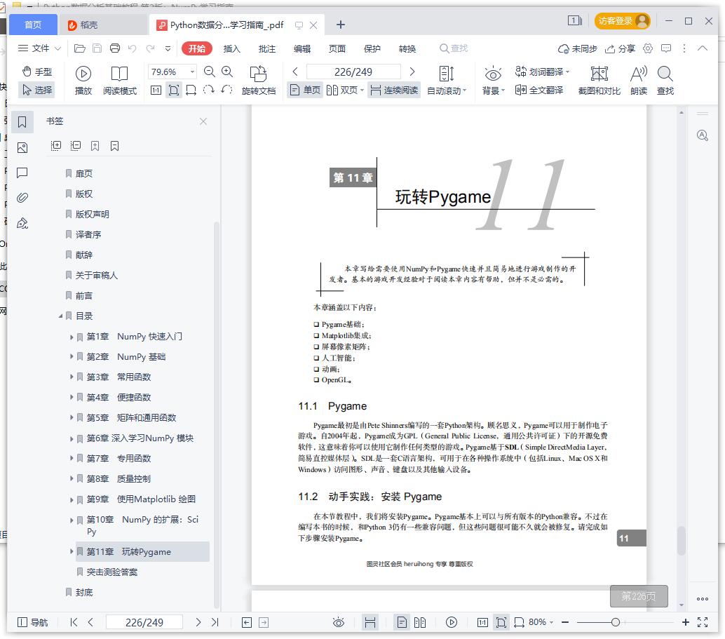
Task: Open word translation dropdown
Action: (542, 72)
